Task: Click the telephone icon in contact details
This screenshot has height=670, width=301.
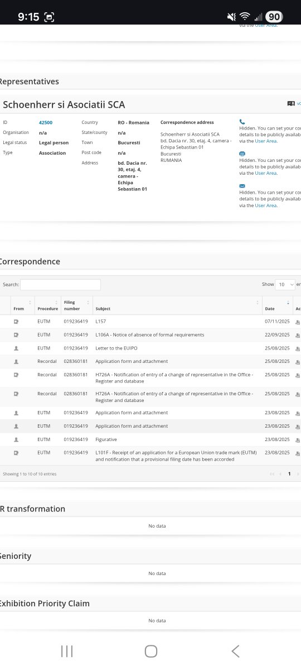Action: (242, 121)
